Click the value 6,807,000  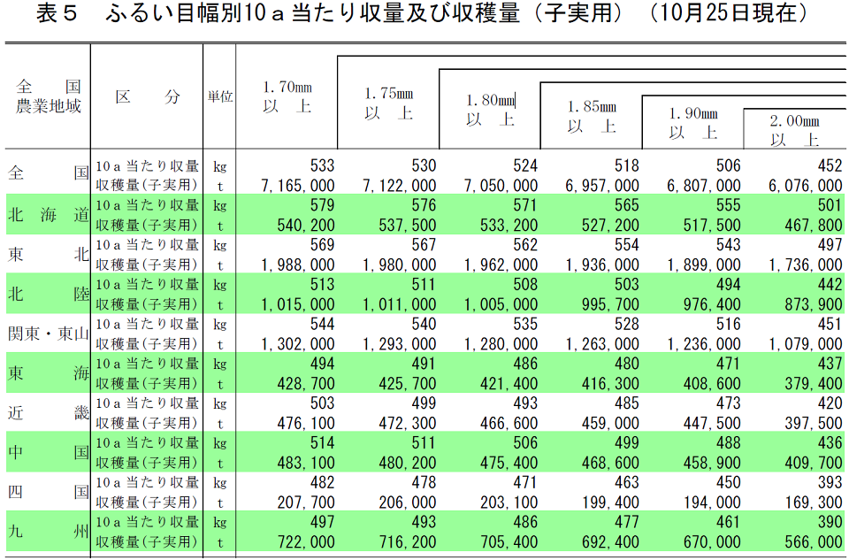coord(704,186)
